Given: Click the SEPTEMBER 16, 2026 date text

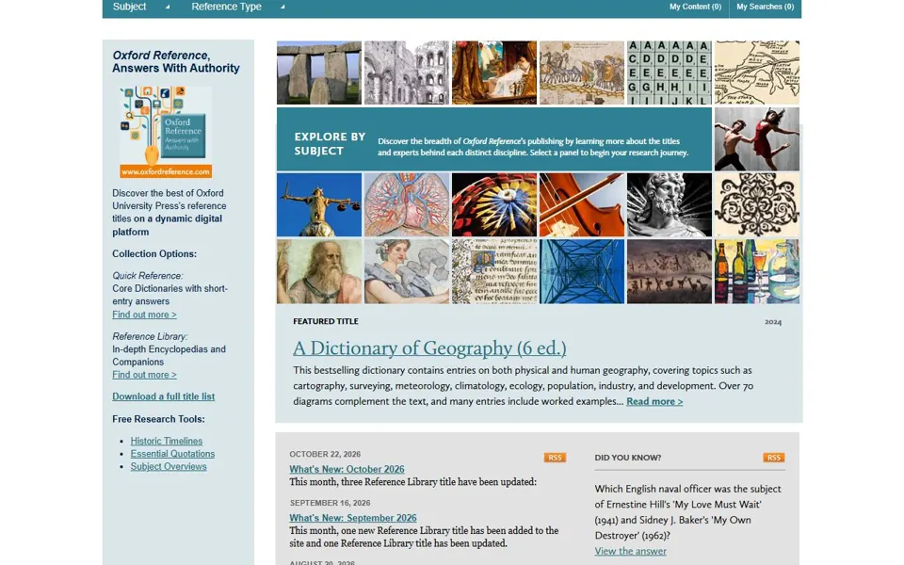Looking at the screenshot, I should pos(330,503).
